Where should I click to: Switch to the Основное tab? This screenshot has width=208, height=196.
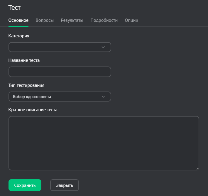[18, 20]
